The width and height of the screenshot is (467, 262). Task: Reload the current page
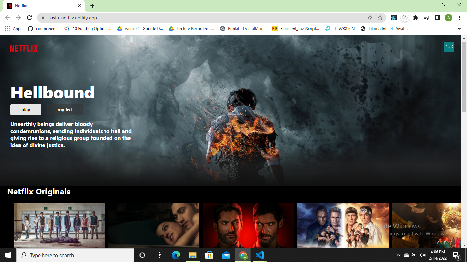click(x=29, y=18)
